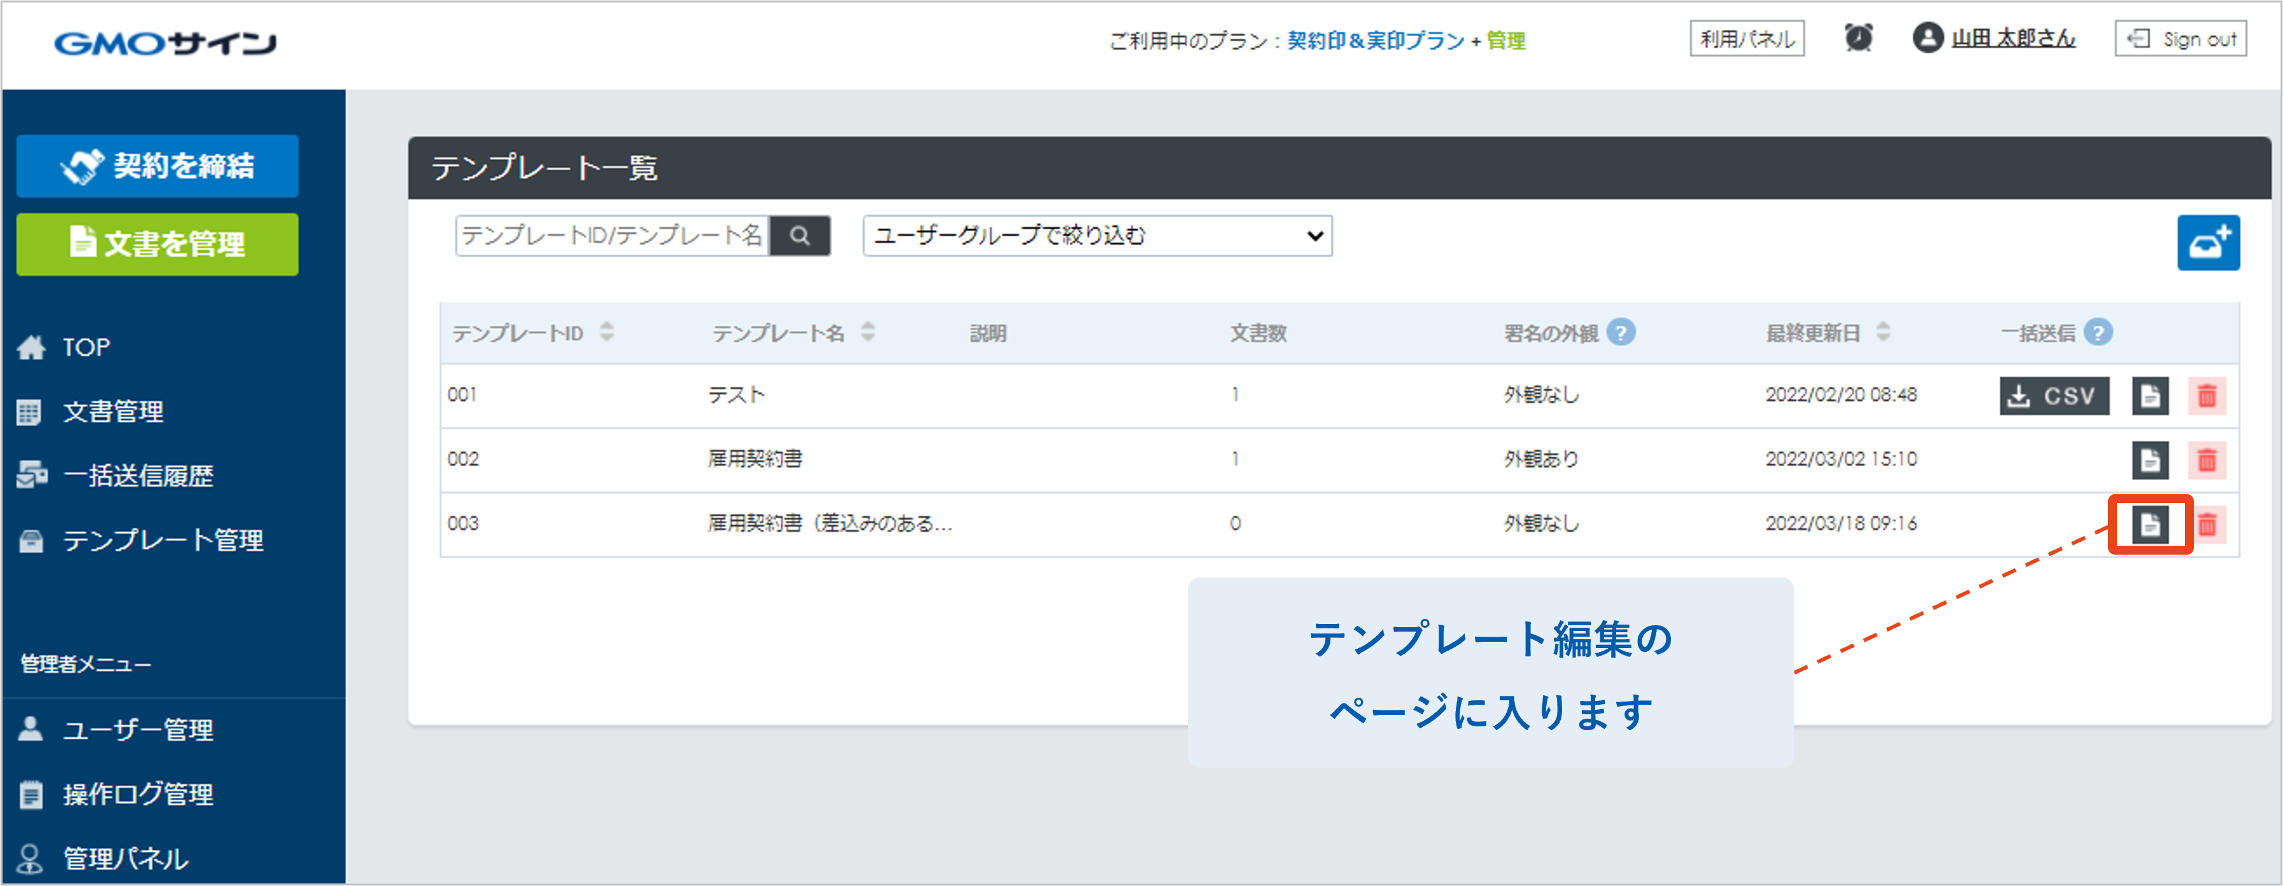Click help icon next to 一括送信
The height and width of the screenshot is (886, 2283).
pyautogui.click(x=2098, y=332)
